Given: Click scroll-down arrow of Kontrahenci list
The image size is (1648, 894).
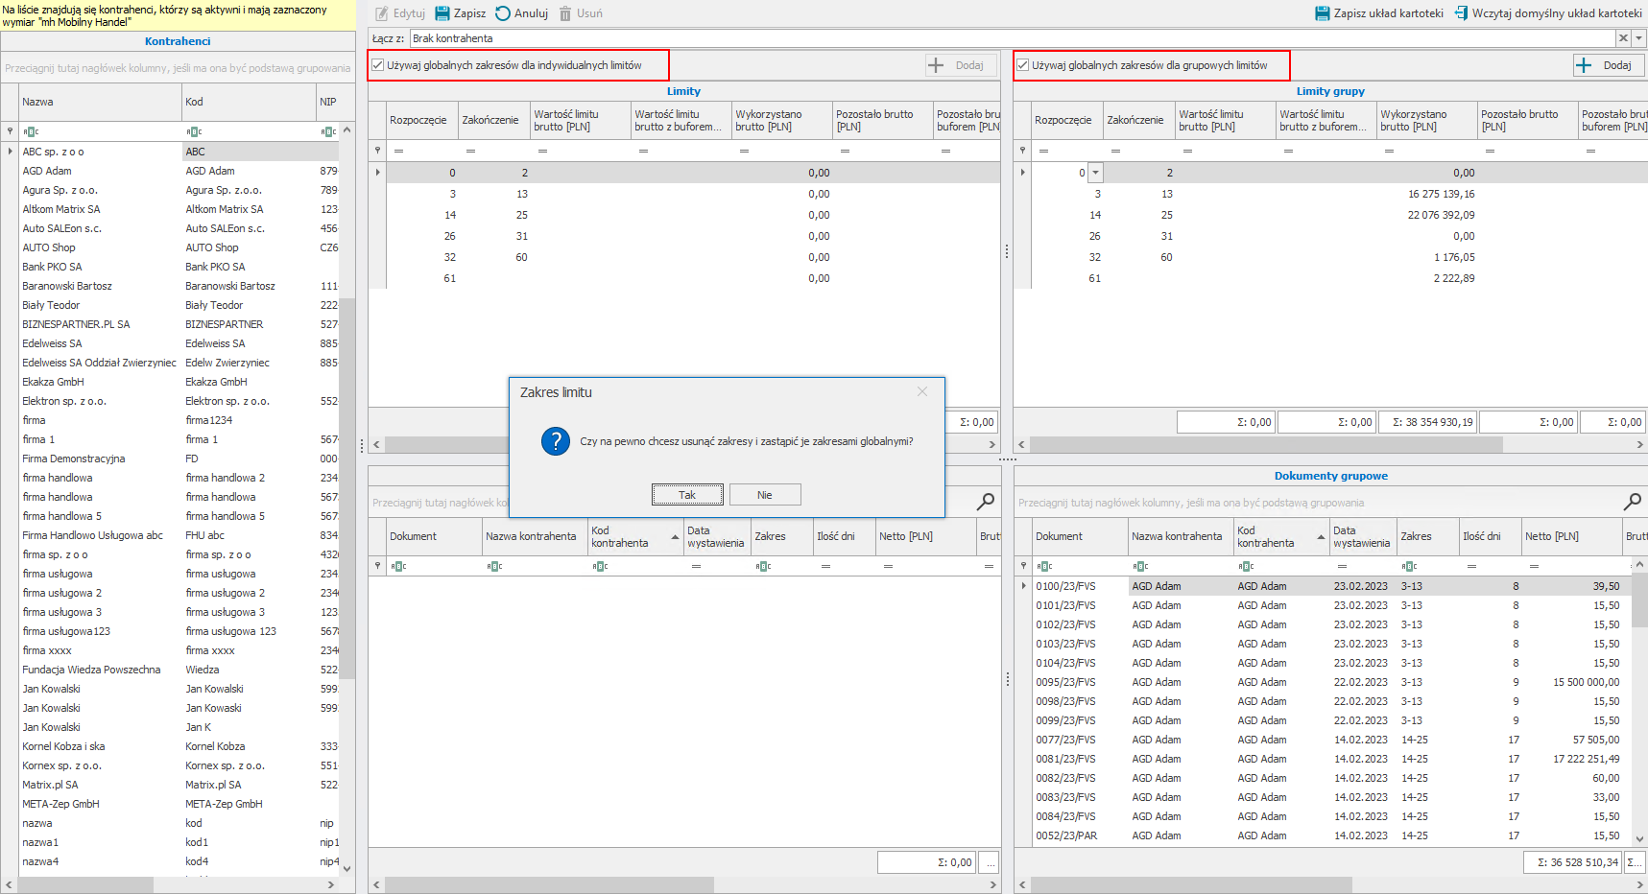Looking at the screenshot, I should (x=346, y=868).
